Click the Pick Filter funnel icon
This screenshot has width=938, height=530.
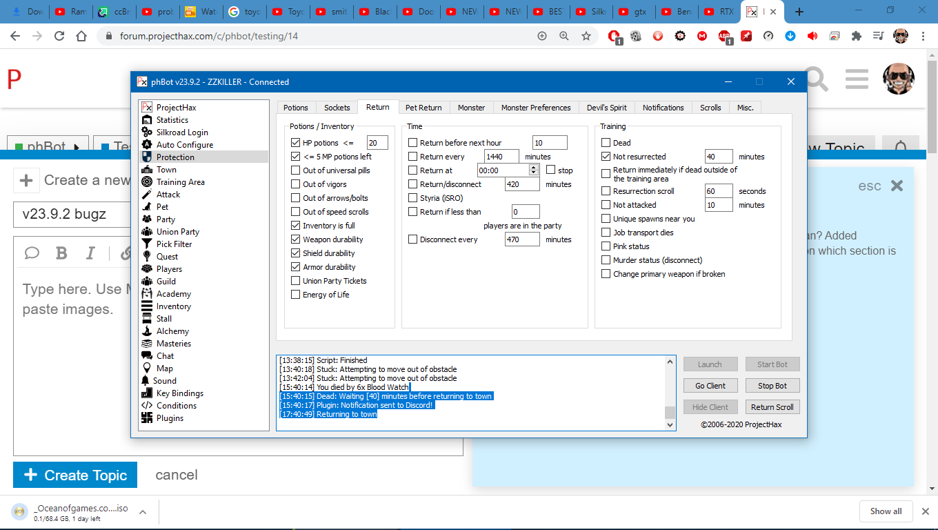tap(146, 244)
